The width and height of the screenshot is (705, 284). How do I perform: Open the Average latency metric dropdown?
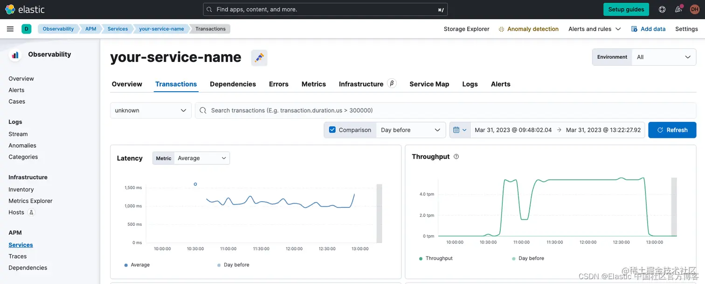(201, 158)
